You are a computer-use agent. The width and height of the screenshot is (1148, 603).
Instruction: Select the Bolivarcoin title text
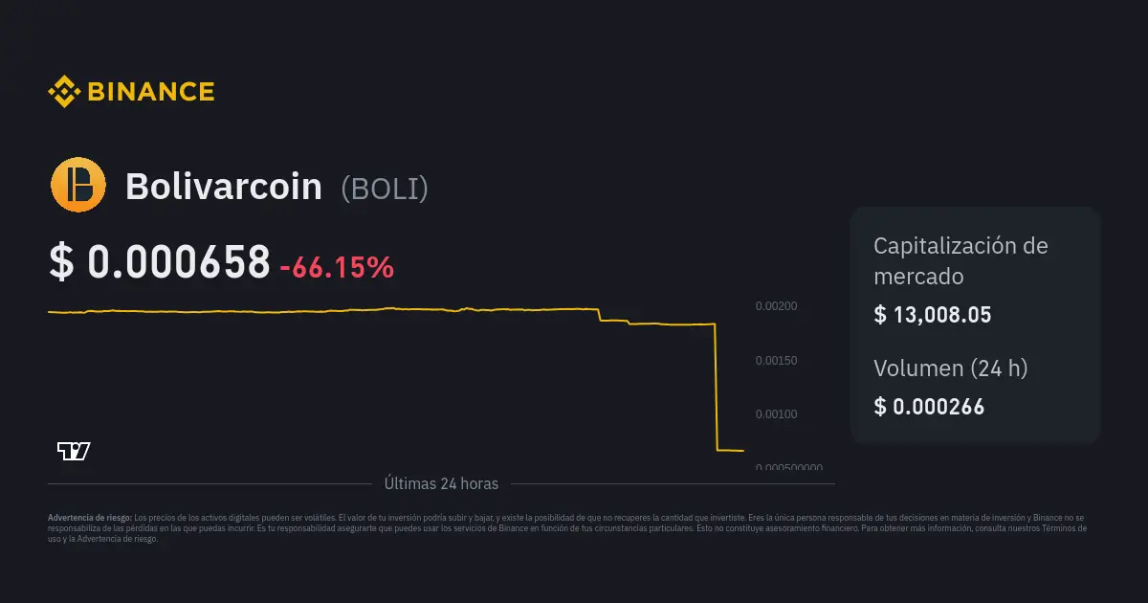point(224,187)
